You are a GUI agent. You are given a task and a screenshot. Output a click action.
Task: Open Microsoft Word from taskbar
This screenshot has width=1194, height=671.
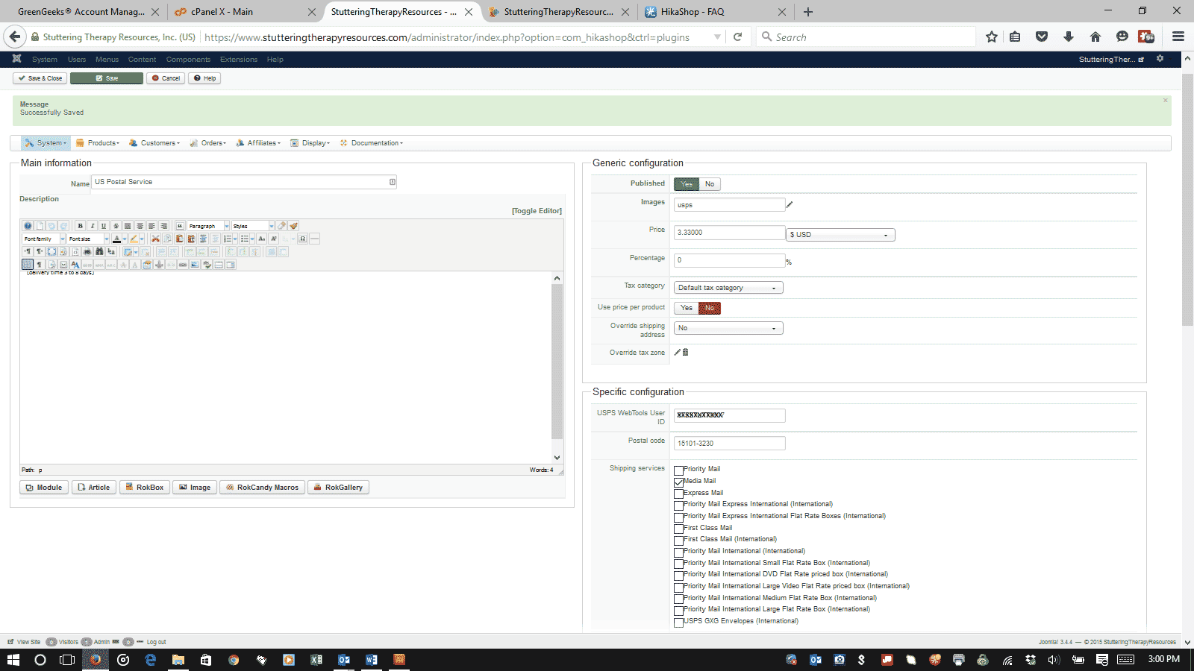(372, 660)
